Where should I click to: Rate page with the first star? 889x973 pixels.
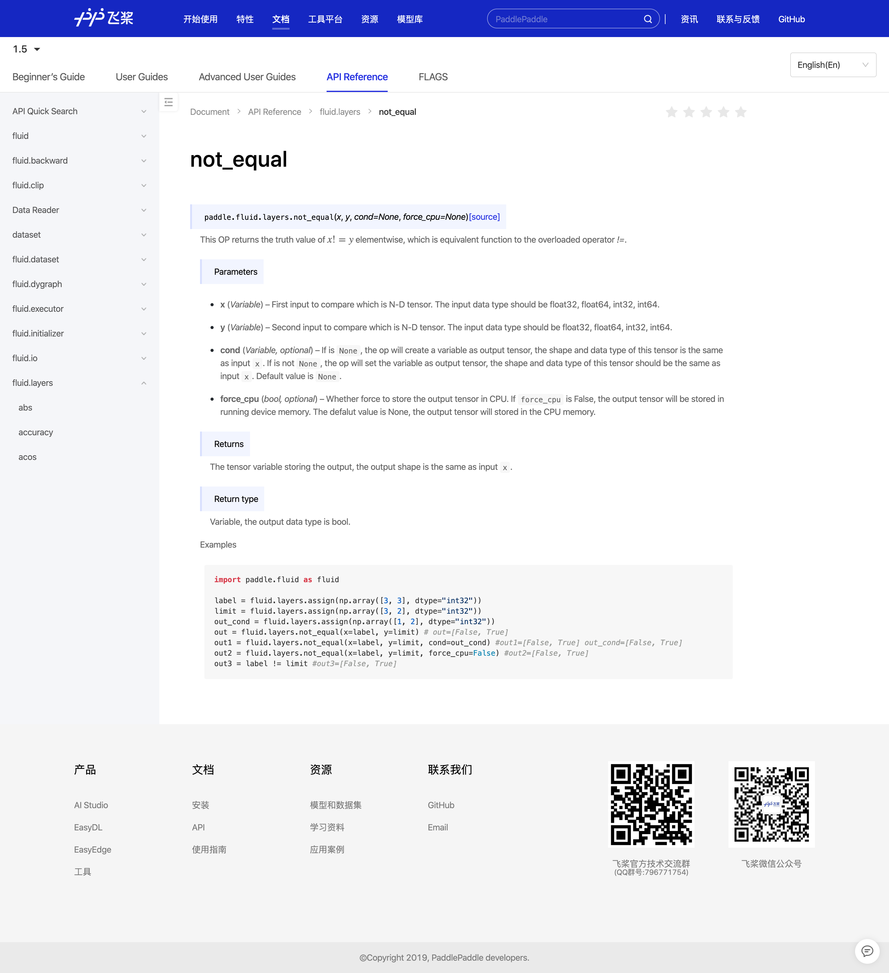coord(671,112)
